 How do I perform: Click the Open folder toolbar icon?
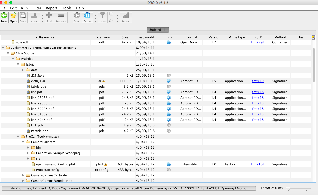point(13,16)
